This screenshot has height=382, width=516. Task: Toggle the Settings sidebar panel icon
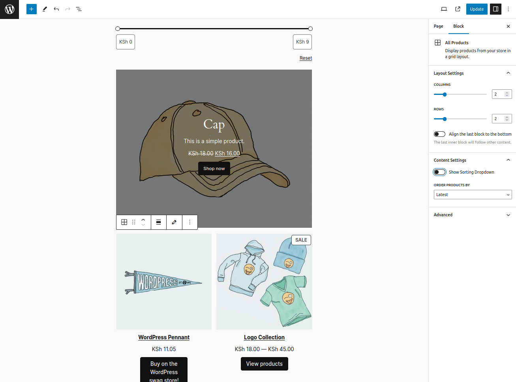pyautogui.click(x=495, y=9)
